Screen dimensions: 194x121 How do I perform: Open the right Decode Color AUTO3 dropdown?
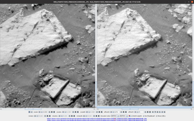pos(124,116)
